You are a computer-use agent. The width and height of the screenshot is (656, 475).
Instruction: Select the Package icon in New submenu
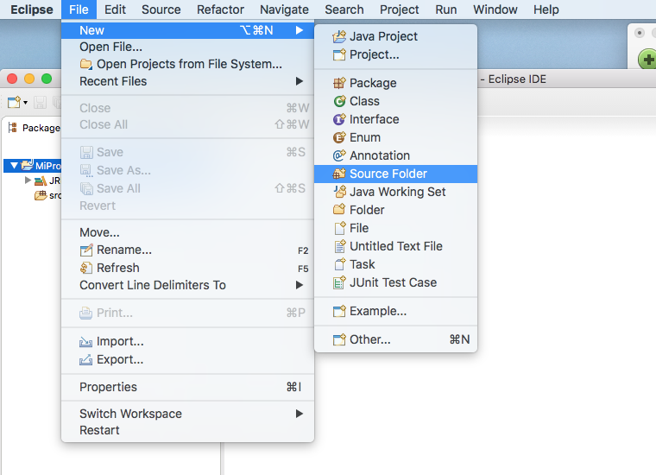tap(339, 83)
